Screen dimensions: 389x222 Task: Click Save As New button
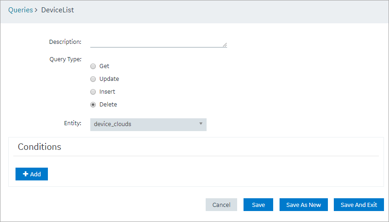tap(304, 205)
